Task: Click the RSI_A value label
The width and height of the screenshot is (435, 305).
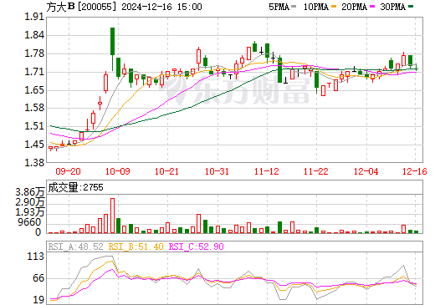Action: click(x=75, y=247)
